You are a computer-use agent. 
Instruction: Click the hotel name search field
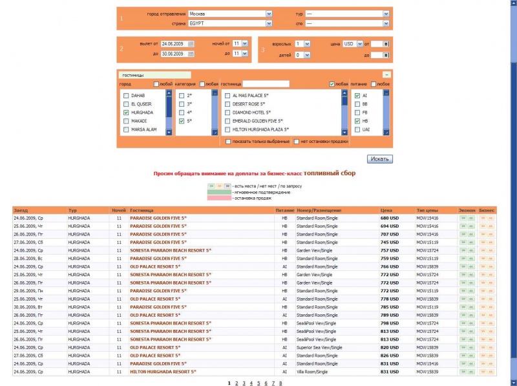(266, 83)
